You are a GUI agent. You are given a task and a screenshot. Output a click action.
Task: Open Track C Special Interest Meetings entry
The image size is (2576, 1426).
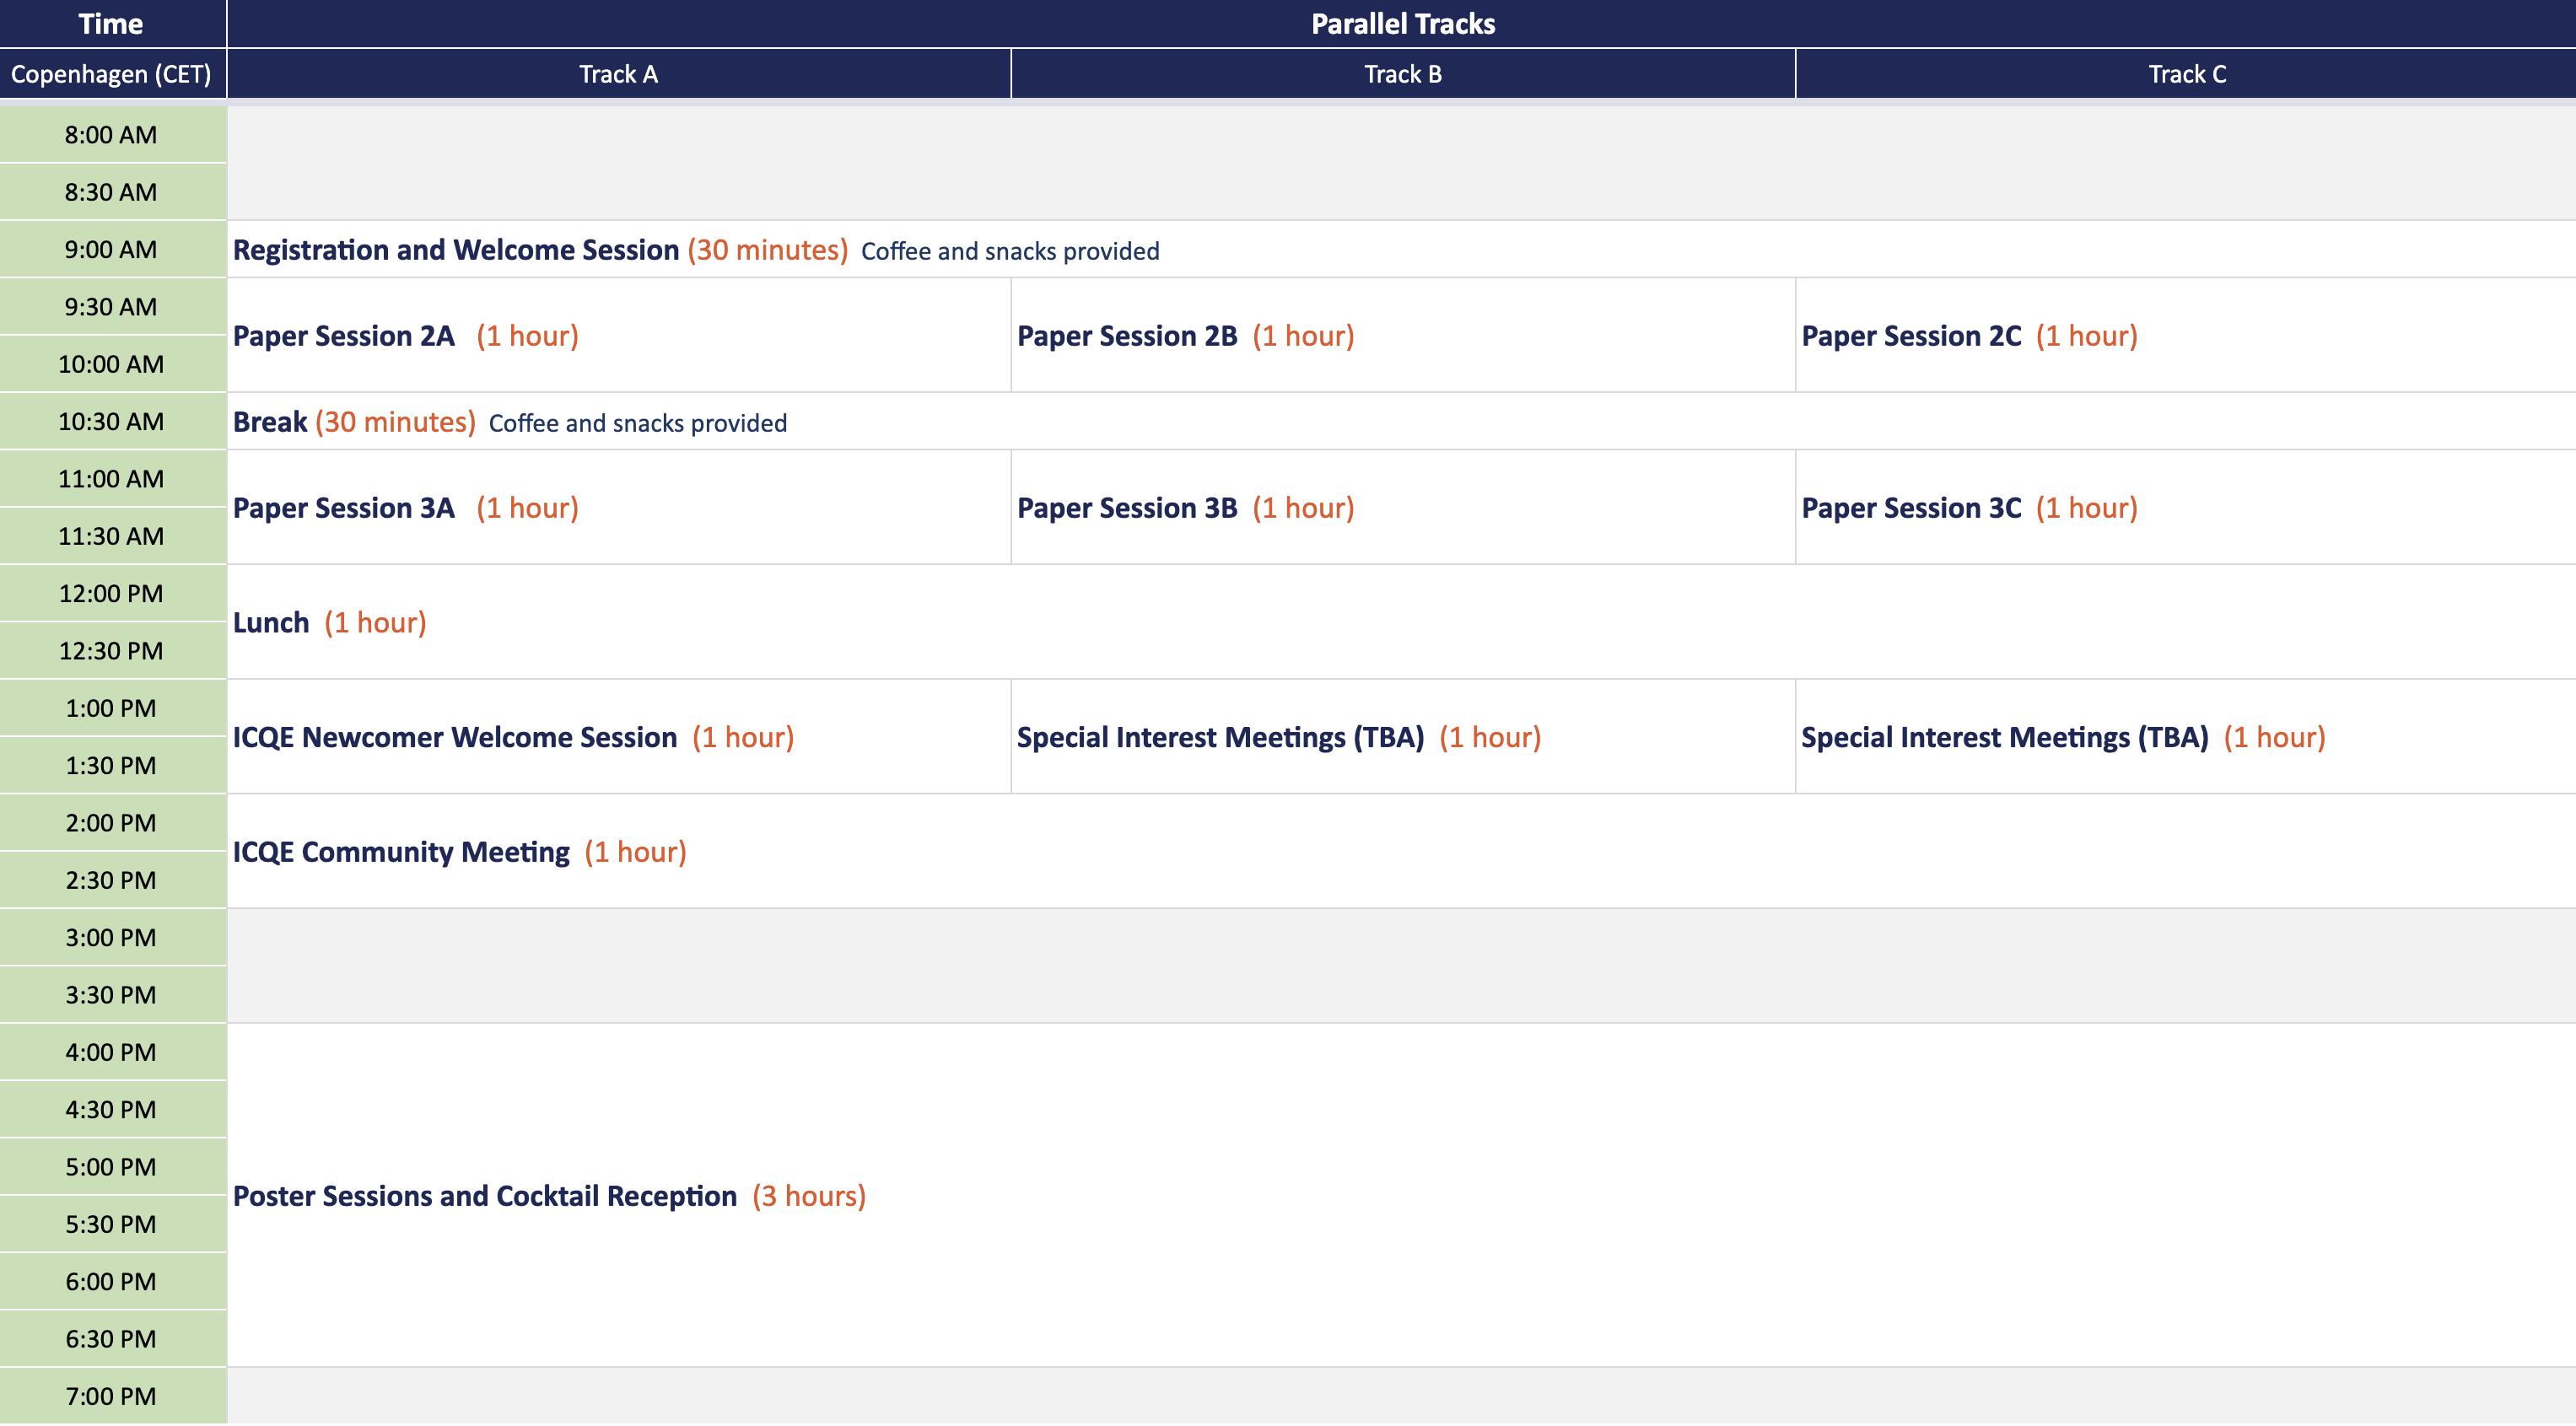coord(2187,737)
